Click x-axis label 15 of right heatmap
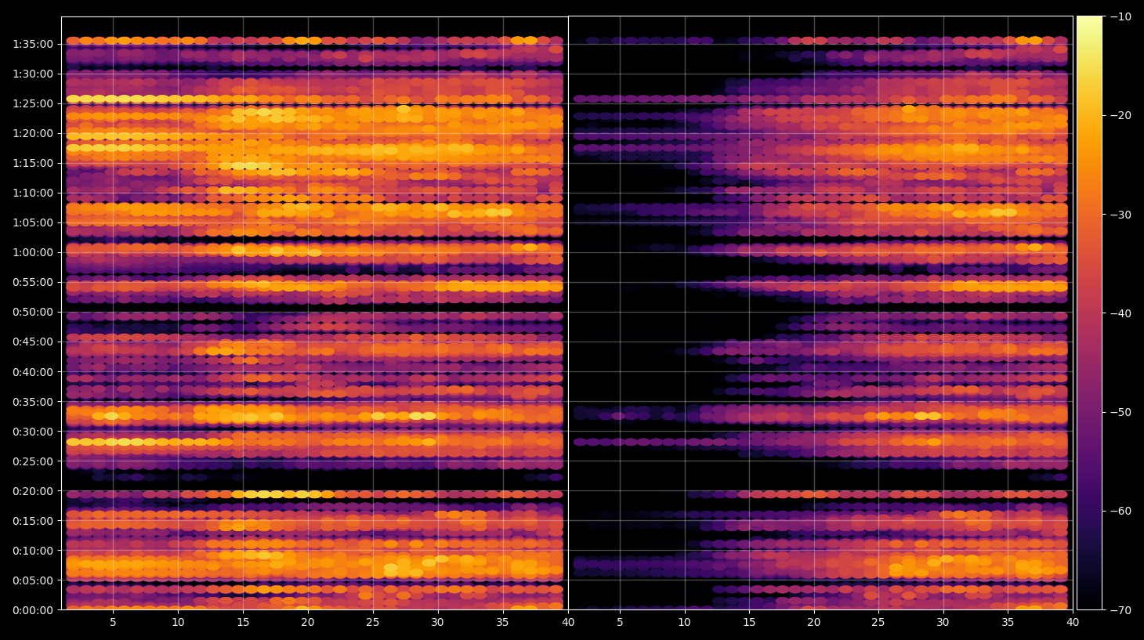 [749, 623]
